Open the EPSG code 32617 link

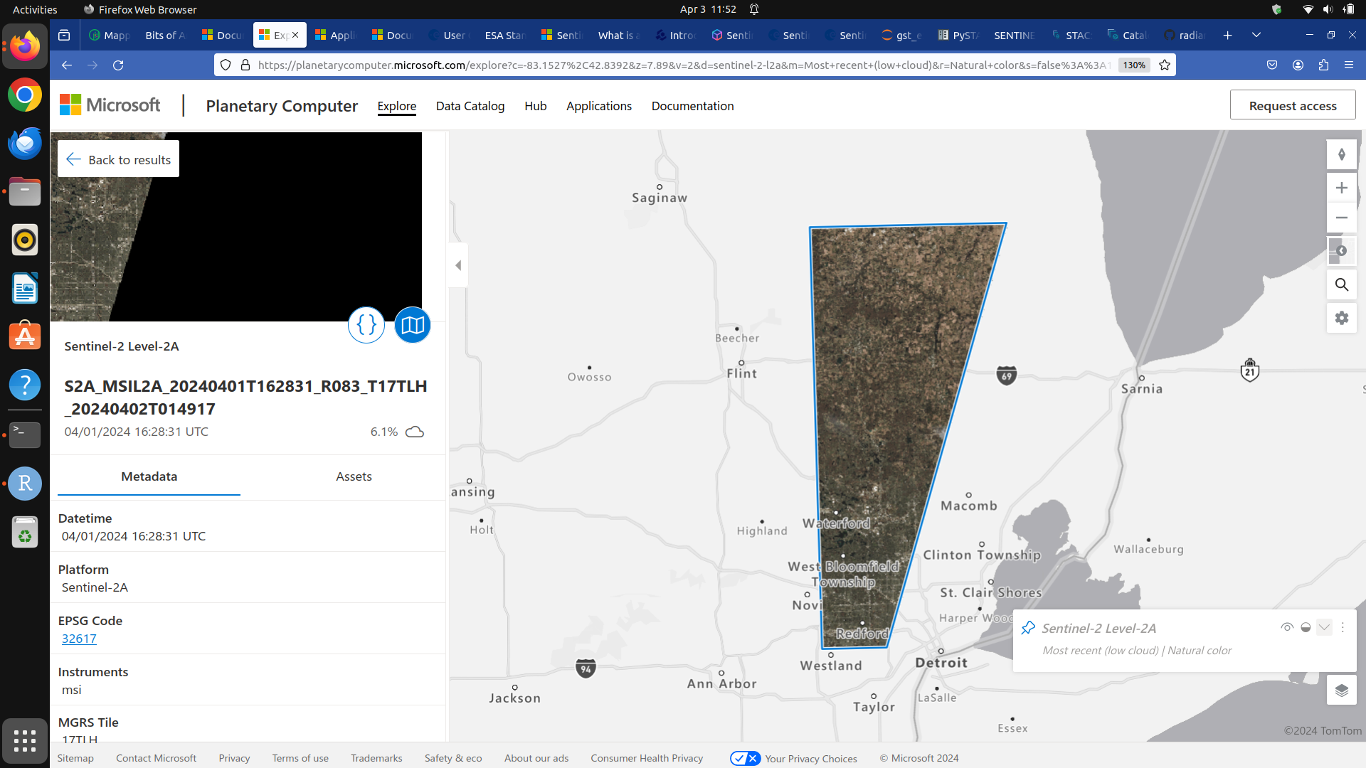[78, 638]
